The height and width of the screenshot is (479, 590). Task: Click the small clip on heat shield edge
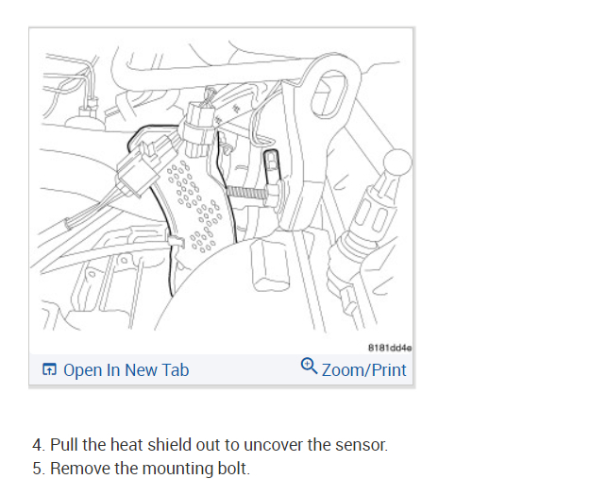[x=177, y=241]
